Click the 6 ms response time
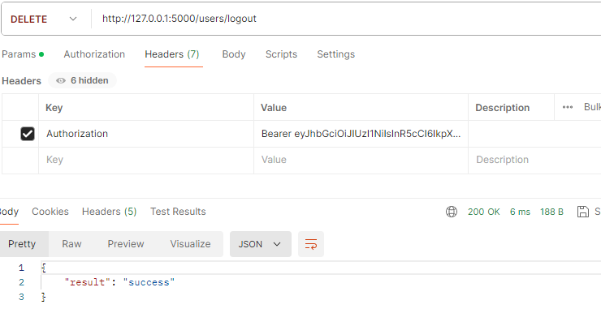601x313 pixels. tap(520, 212)
